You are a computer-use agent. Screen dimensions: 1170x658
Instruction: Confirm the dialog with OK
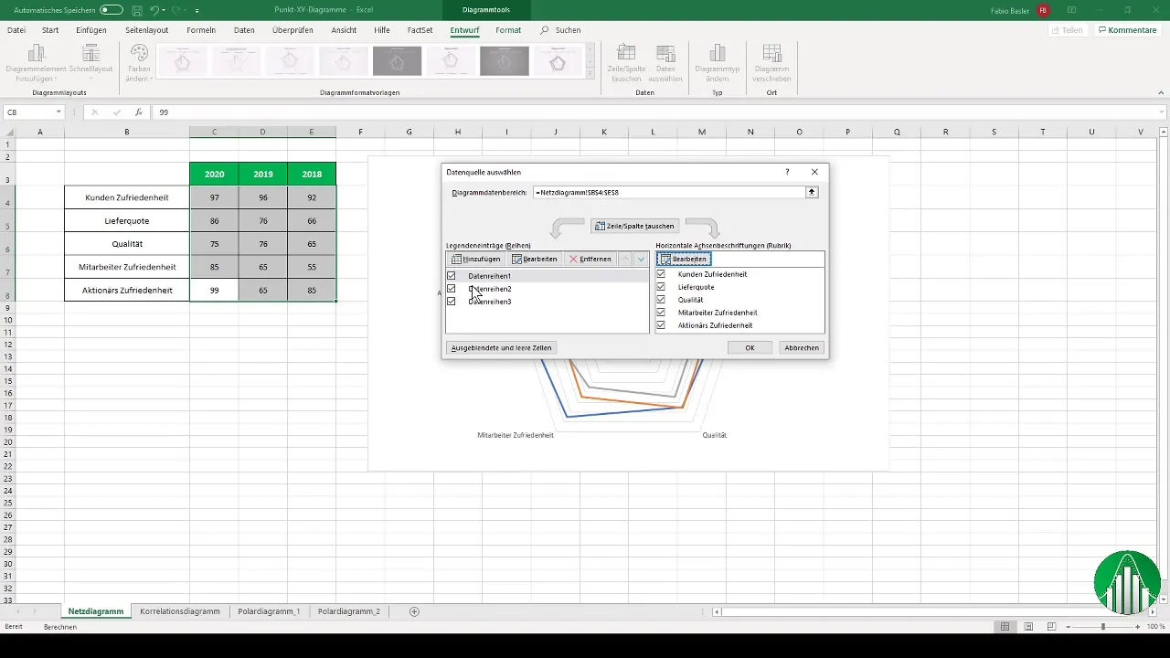click(750, 347)
